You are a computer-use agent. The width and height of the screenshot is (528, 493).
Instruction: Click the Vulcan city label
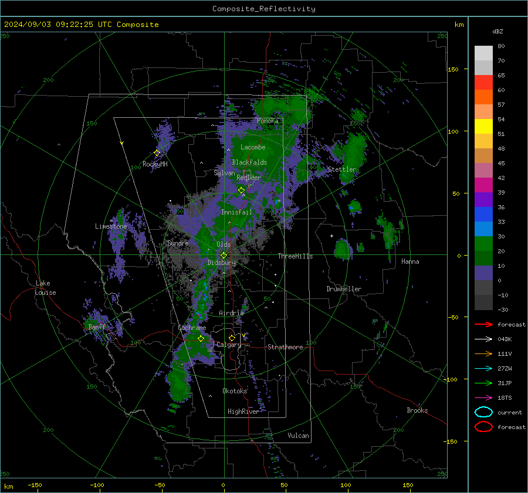coord(299,436)
